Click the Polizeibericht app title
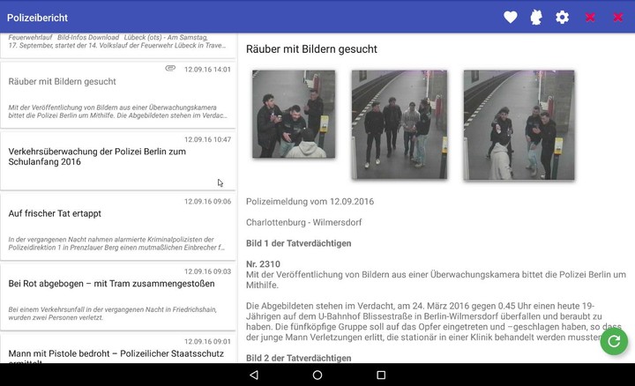The height and width of the screenshot is (386, 635). [x=37, y=18]
